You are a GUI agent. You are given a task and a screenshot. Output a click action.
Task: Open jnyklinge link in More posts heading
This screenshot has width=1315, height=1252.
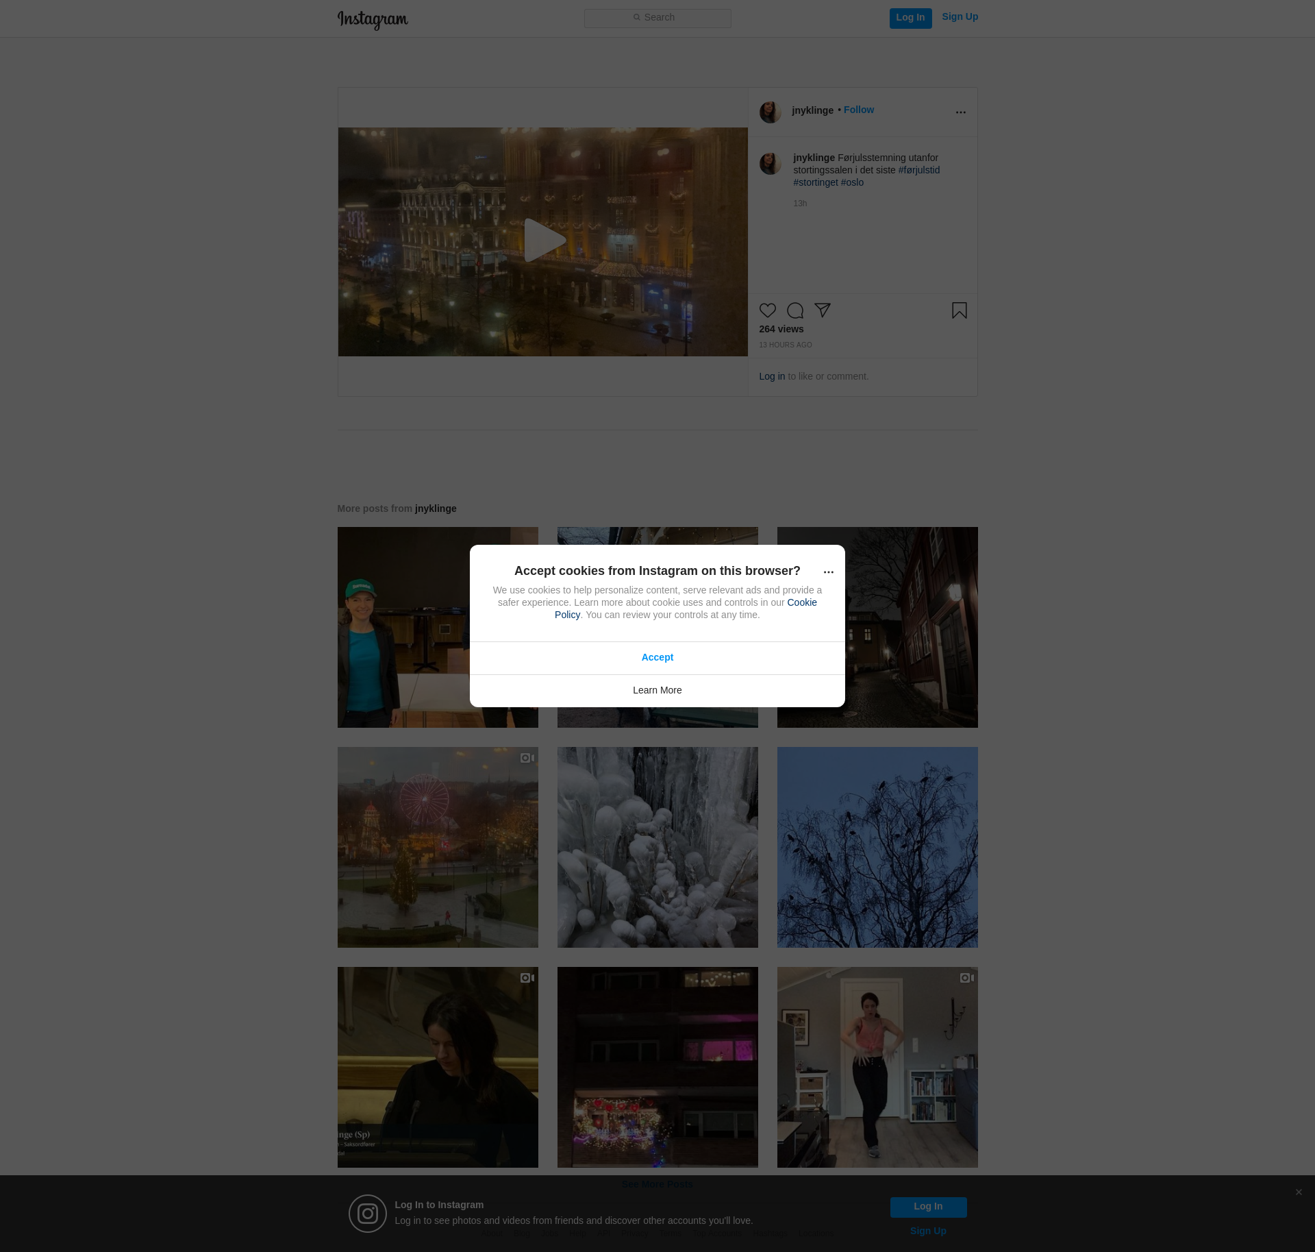click(436, 508)
